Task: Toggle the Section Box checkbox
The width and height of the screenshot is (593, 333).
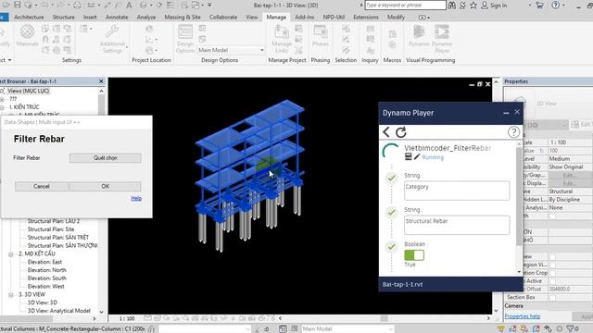Action: coord(552,298)
